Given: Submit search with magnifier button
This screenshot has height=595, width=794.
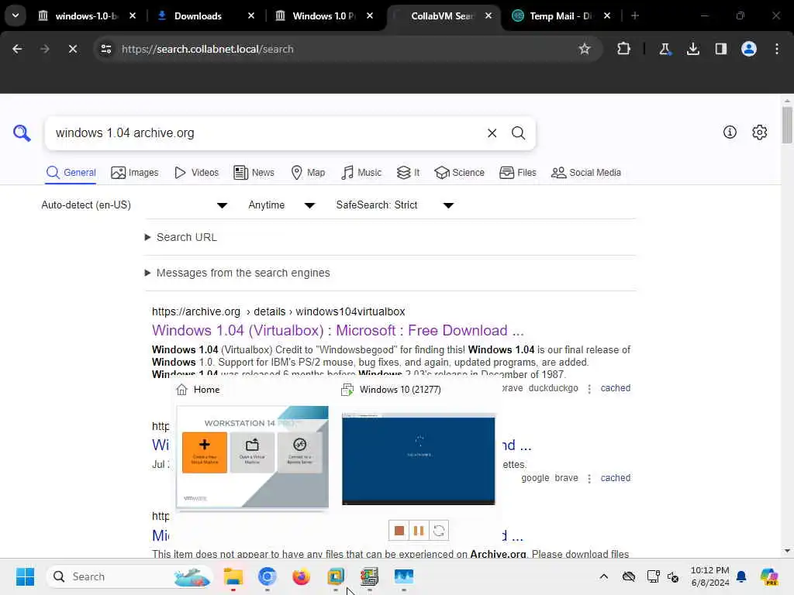Looking at the screenshot, I should pyautogui.click(x=518, y=133).
